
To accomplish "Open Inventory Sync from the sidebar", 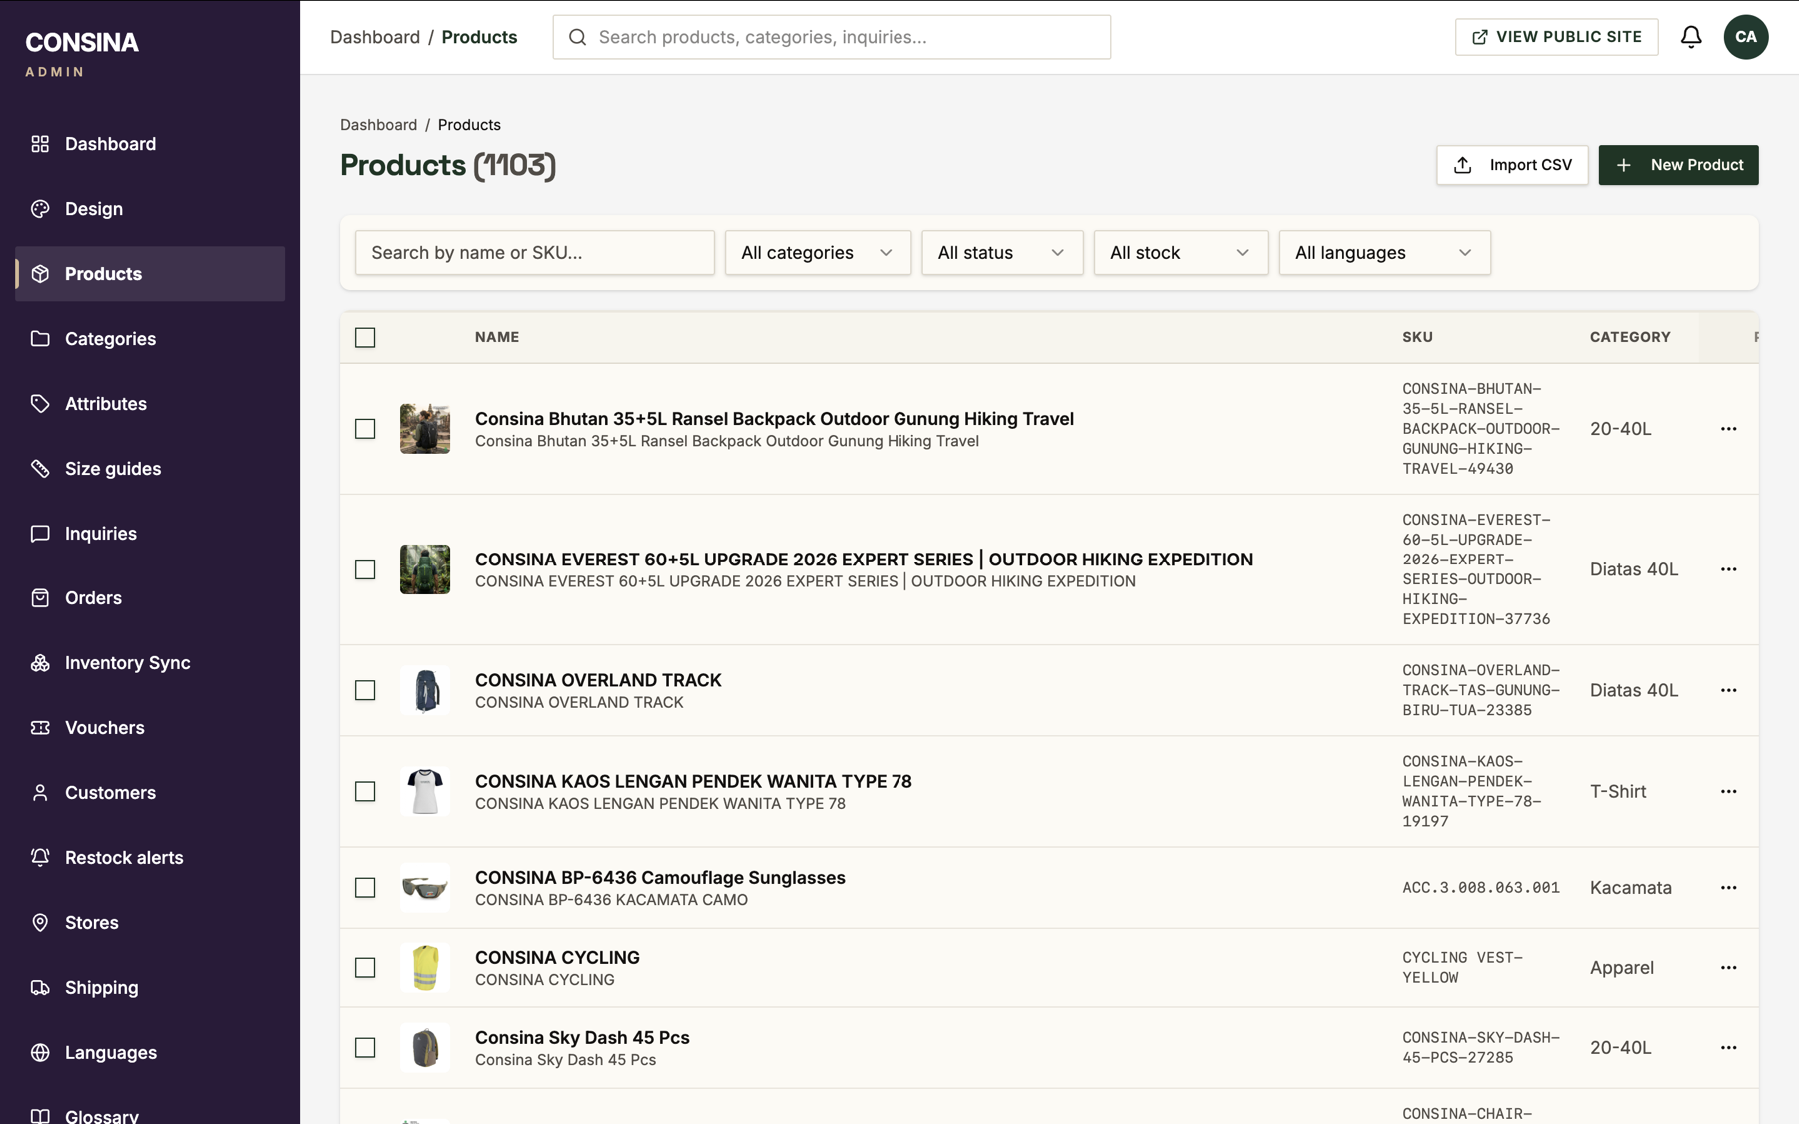I will (150, 663).
